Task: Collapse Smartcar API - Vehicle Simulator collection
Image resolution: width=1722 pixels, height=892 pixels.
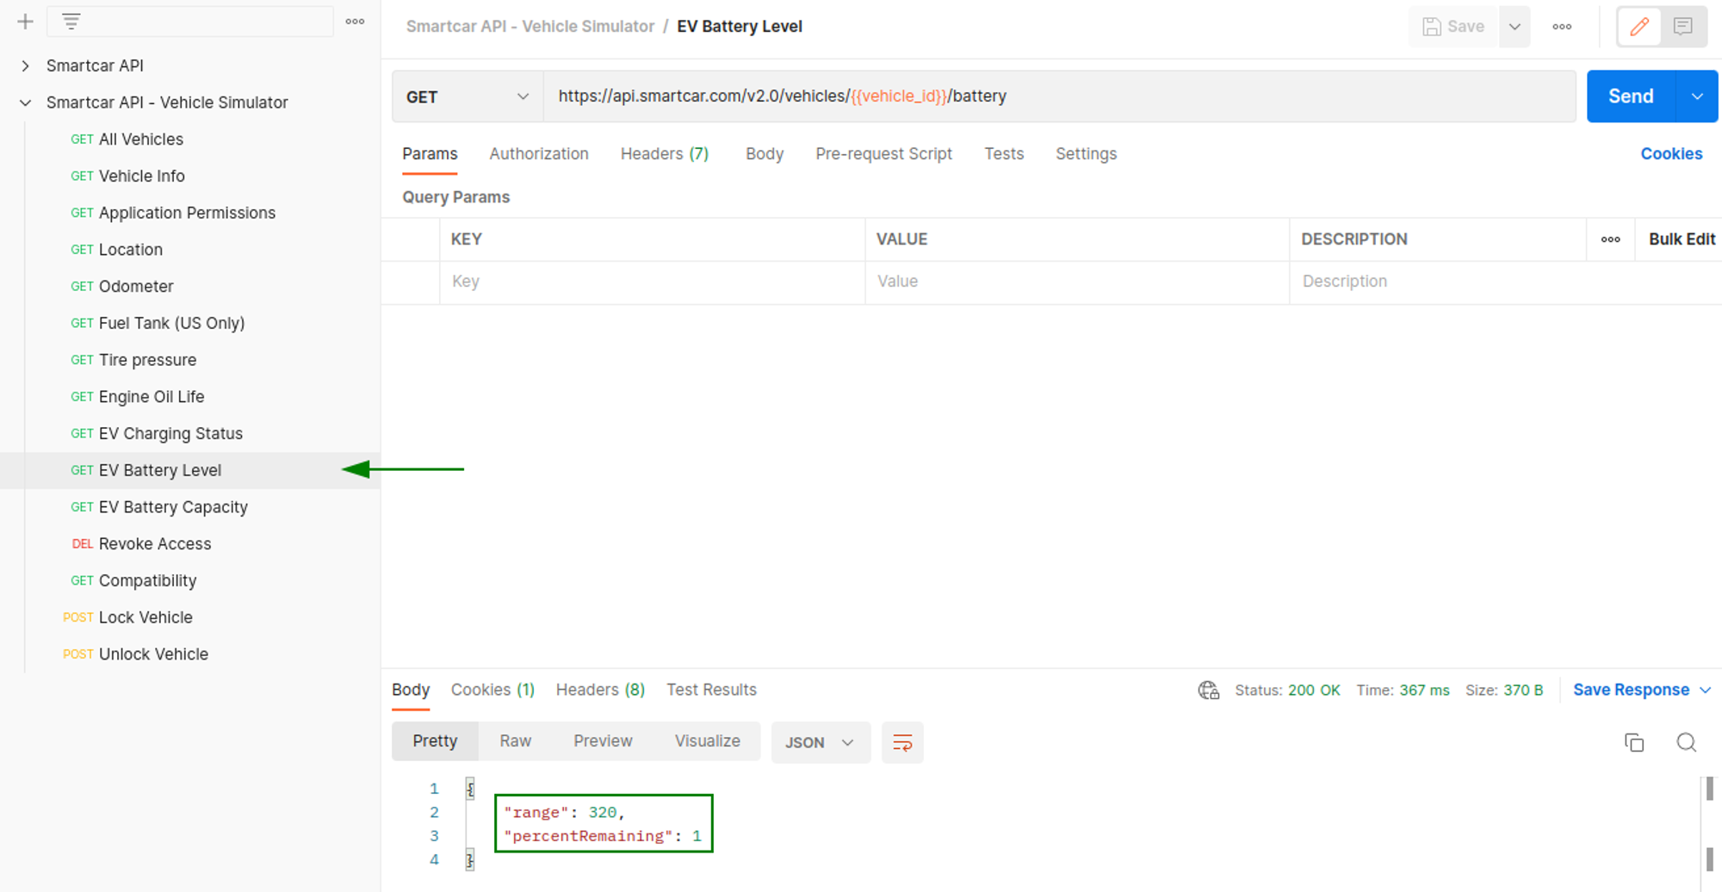Action: coord(25,102)
